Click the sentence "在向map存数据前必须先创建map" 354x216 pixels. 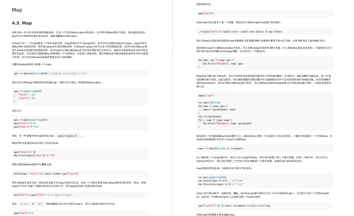pyautogui.click(x=216, y=215)
